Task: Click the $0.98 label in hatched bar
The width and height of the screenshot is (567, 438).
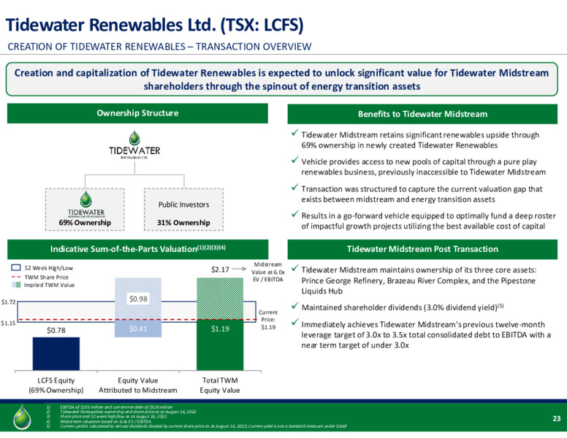Action: click(138, 299)
